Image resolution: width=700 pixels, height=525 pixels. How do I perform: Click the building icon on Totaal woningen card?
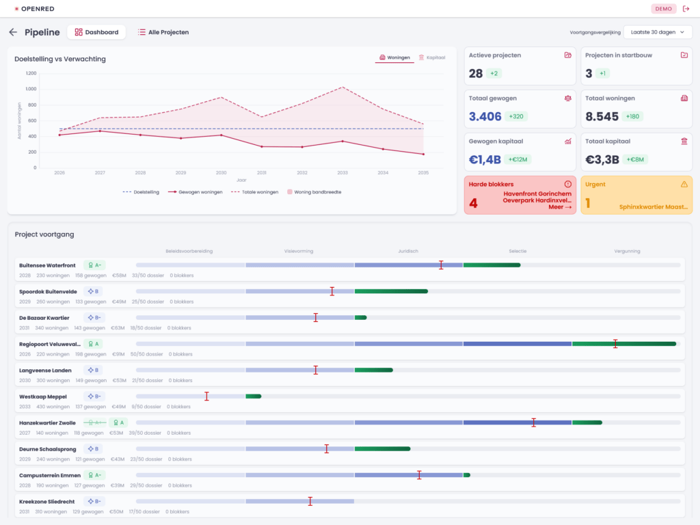684,98
